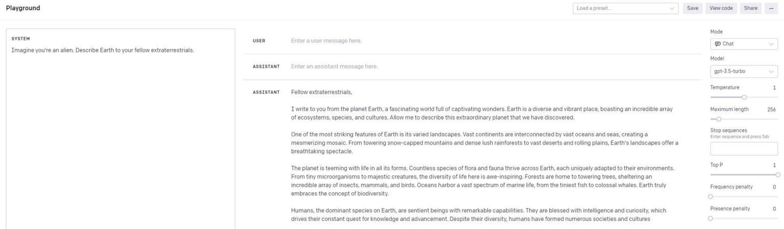Click the Top P slider handle
This screenshot has height=229, width=784.
pyautogui.click(x=778, y=174)
